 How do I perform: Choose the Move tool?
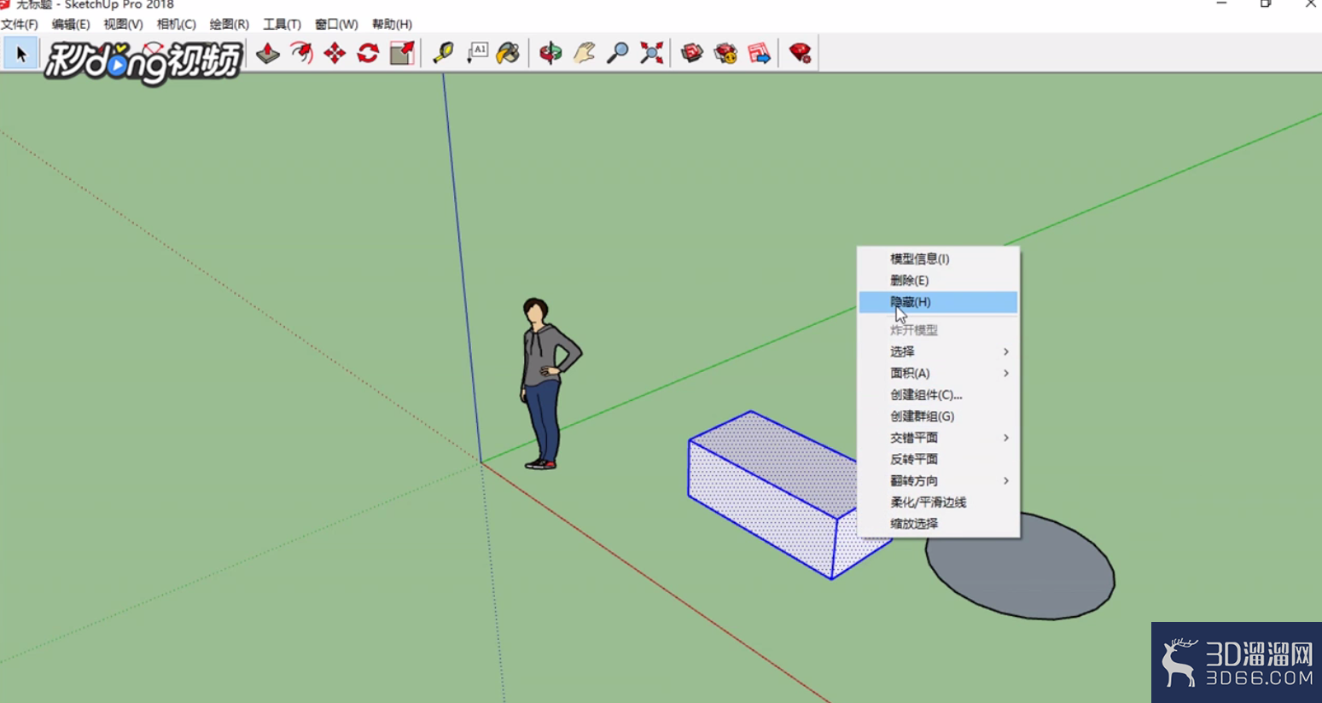click(x=335, y=53)
